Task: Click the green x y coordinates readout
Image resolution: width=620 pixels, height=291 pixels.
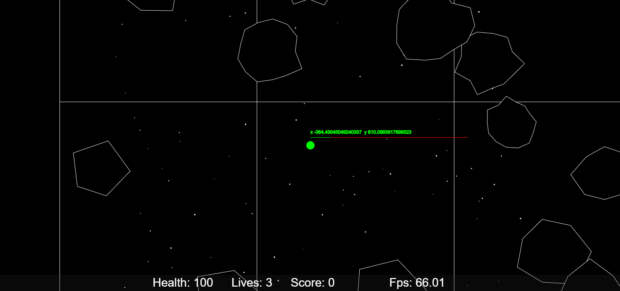Action: (x=361, y=132)
